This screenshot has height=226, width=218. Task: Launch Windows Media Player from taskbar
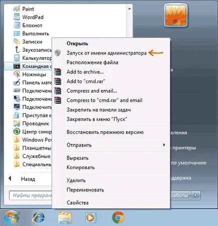(91, 218)
